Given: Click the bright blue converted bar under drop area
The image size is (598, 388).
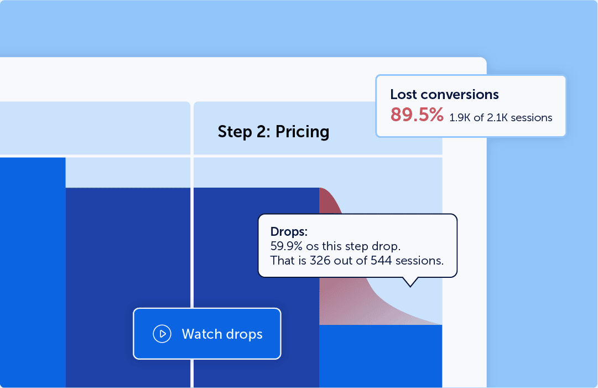Looking at the screenshot, I should 381,356.
